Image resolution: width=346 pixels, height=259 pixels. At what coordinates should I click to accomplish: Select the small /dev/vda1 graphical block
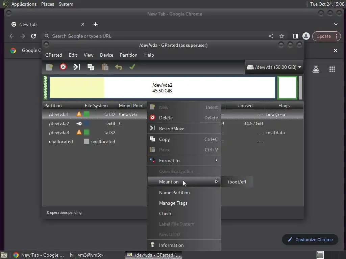(45, 88)
